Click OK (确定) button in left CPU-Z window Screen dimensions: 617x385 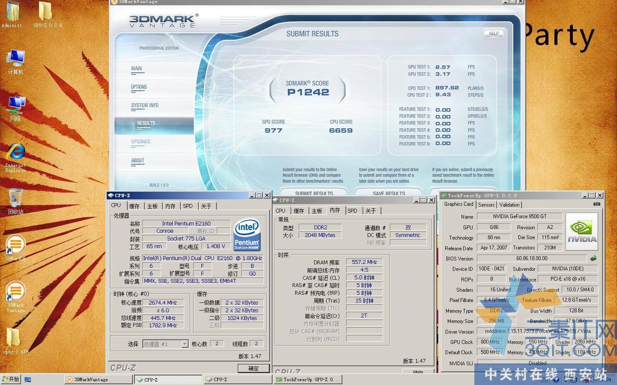tap(254, 368)
